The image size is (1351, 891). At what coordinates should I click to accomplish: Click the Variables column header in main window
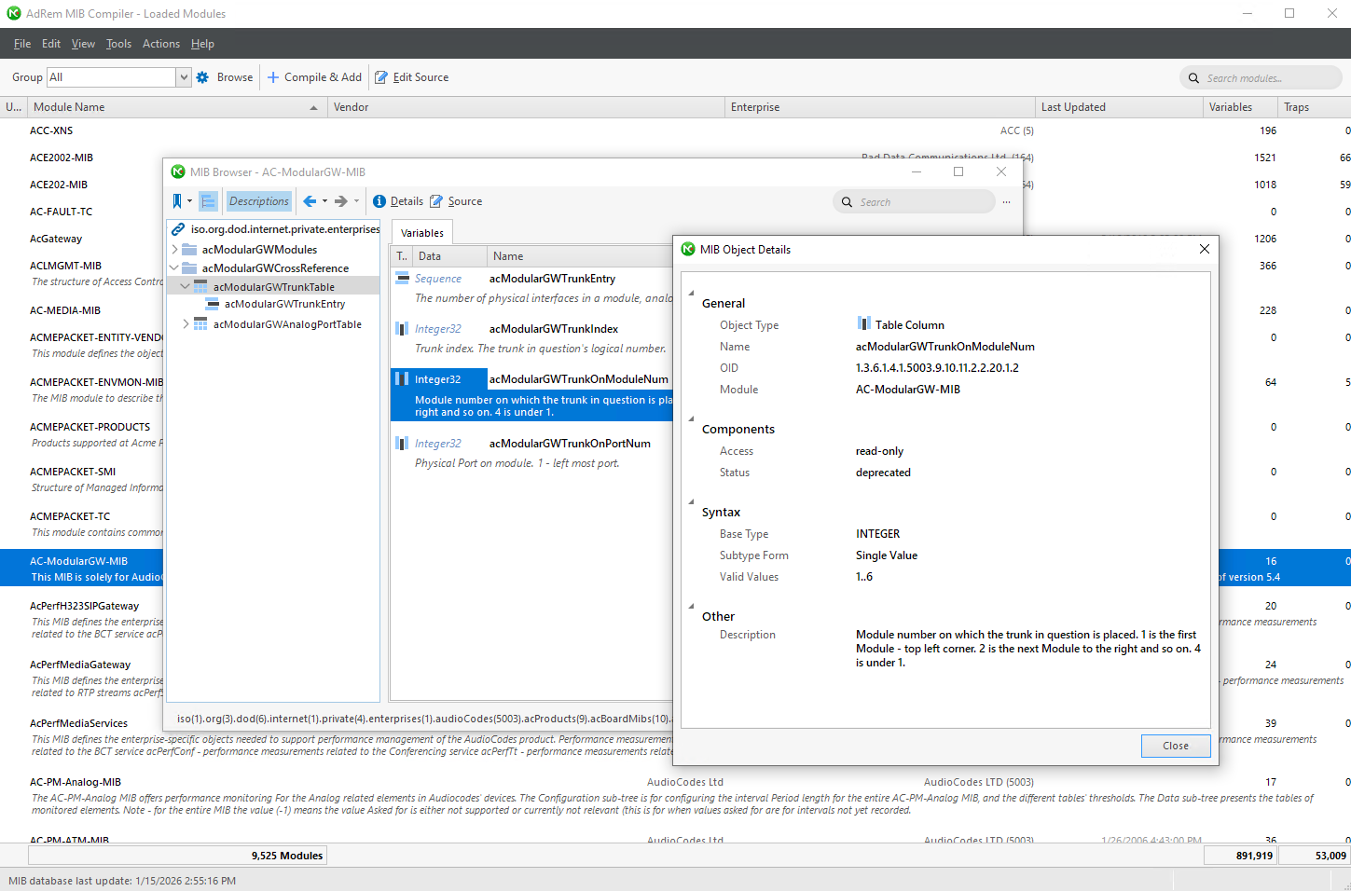[1240, 107]
